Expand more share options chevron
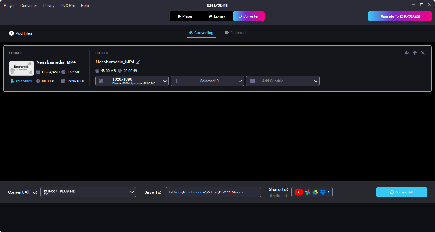This screenshot has width=435, height=232. tap(329, 192)
